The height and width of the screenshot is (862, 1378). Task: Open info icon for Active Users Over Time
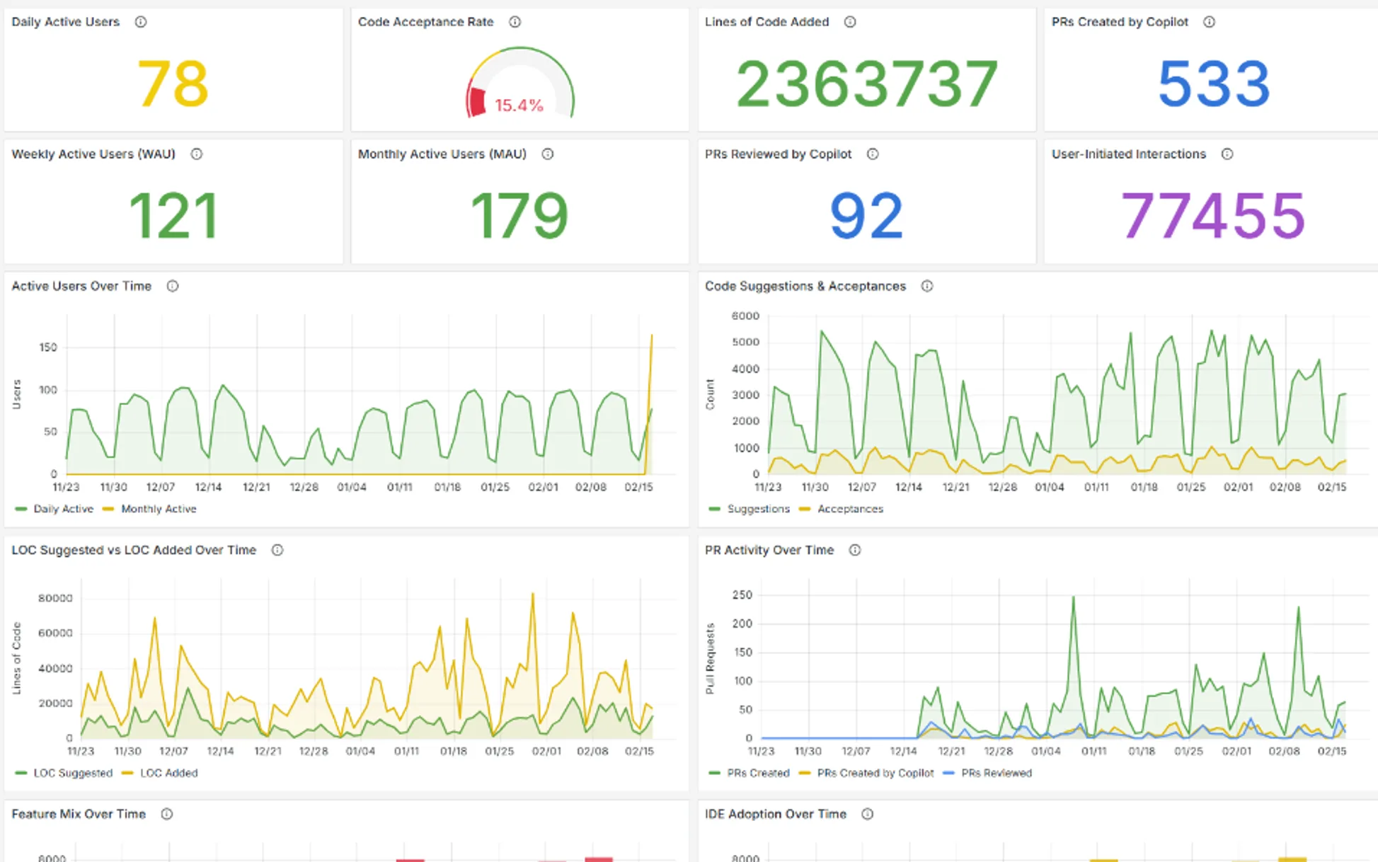tap(173, 287)
